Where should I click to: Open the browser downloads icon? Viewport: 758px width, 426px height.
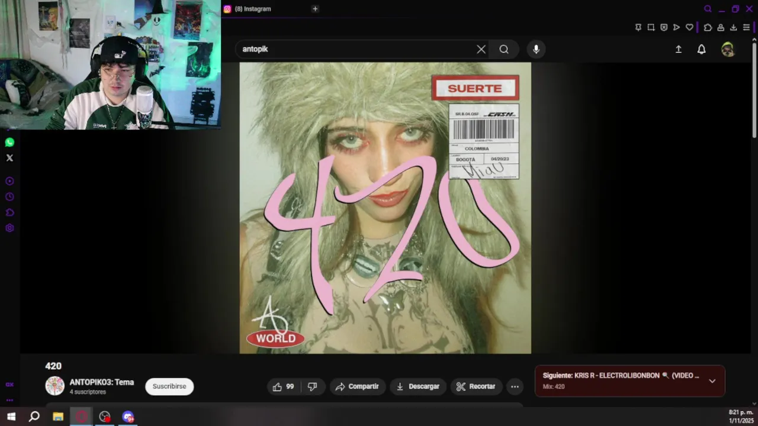[733, 27]
